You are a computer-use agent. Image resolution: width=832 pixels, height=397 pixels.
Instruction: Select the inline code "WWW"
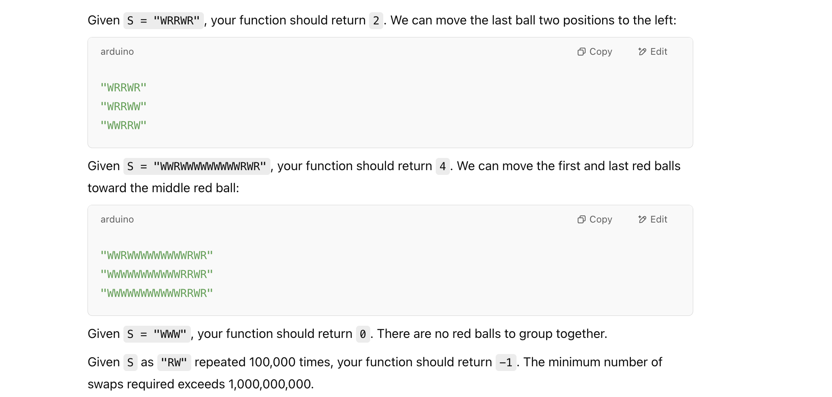tap(170, 334)
